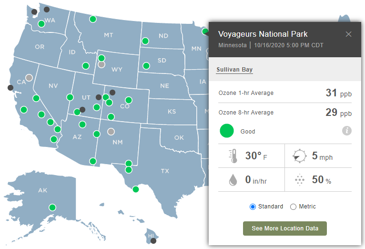Click the green Good status circle
The width and height of the screenshot is (365, 249).
tap(226, 131)
